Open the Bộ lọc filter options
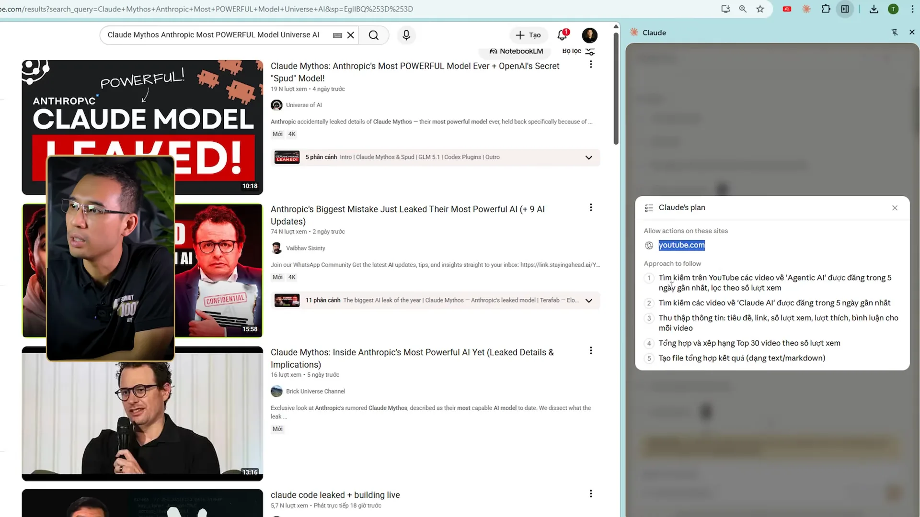Viewport: 920px width, 517px height. [x=578, y=51]
